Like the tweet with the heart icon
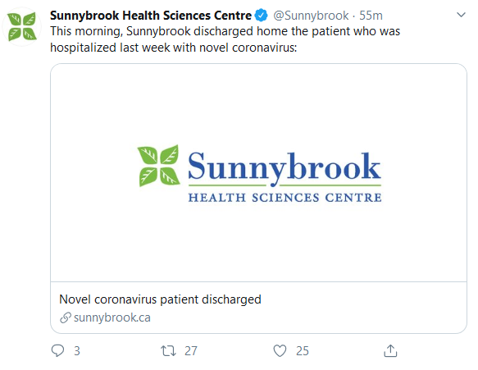Image resolution: width=478 pixels, height=370 pixels. (280, 350)
